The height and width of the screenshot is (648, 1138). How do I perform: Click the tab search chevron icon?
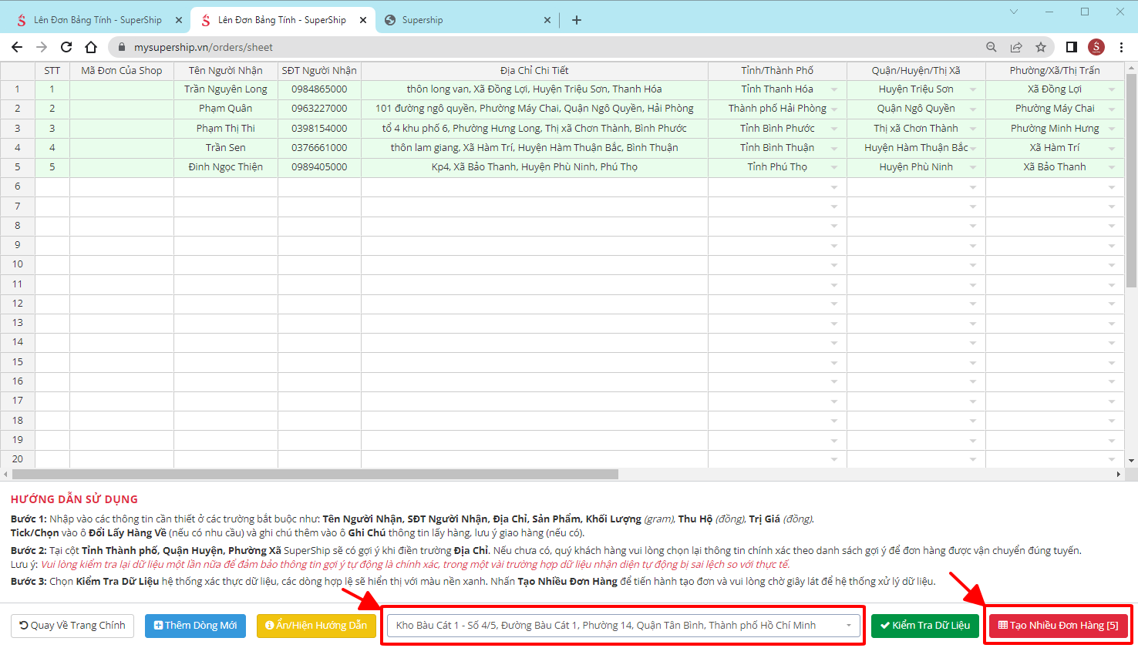tap(1014, 12)
